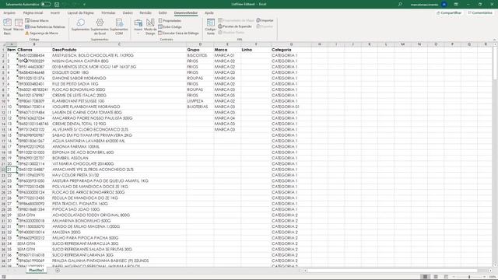Switch to the Dados tab

pyautogui.click(x=128, y=13)
